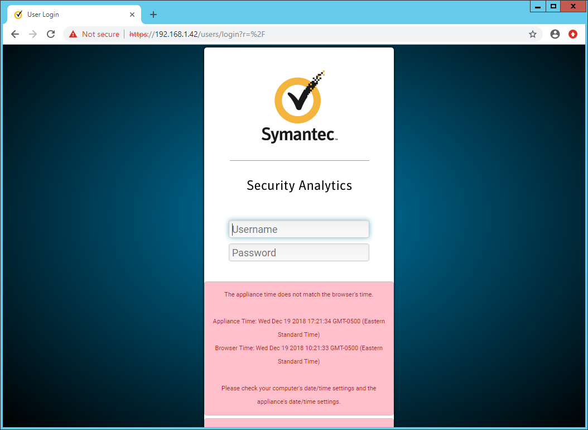The image size is (588, 430).
Task: Bookmark this page with the star icon
Action: coord(533,34)
